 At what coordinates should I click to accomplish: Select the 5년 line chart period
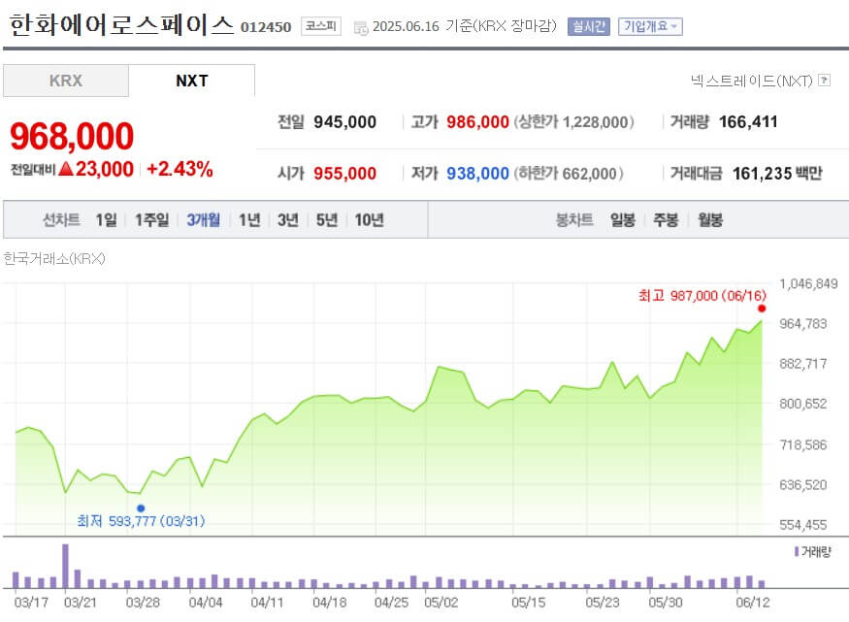pos(327,219)
